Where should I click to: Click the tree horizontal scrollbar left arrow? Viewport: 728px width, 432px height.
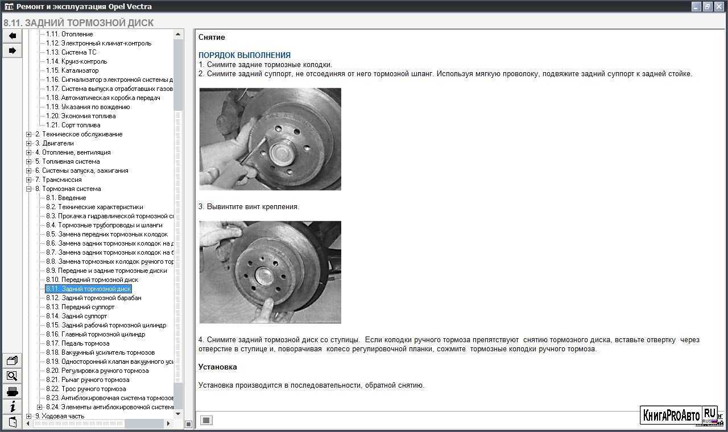tap(27, 424)
